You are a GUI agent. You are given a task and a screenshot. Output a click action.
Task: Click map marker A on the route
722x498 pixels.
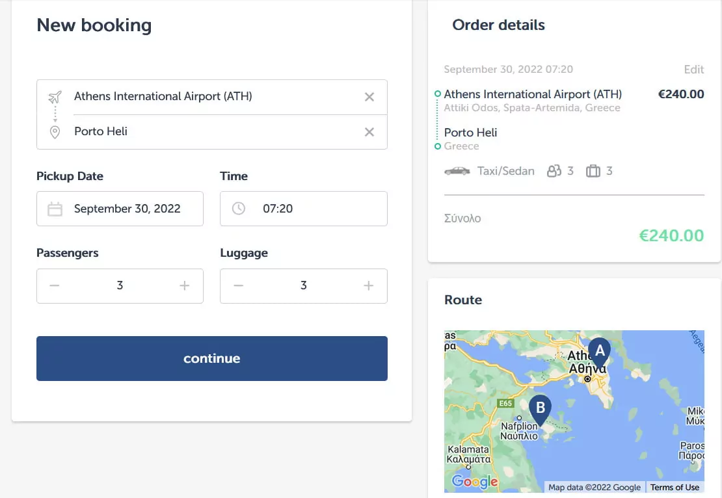600,352
